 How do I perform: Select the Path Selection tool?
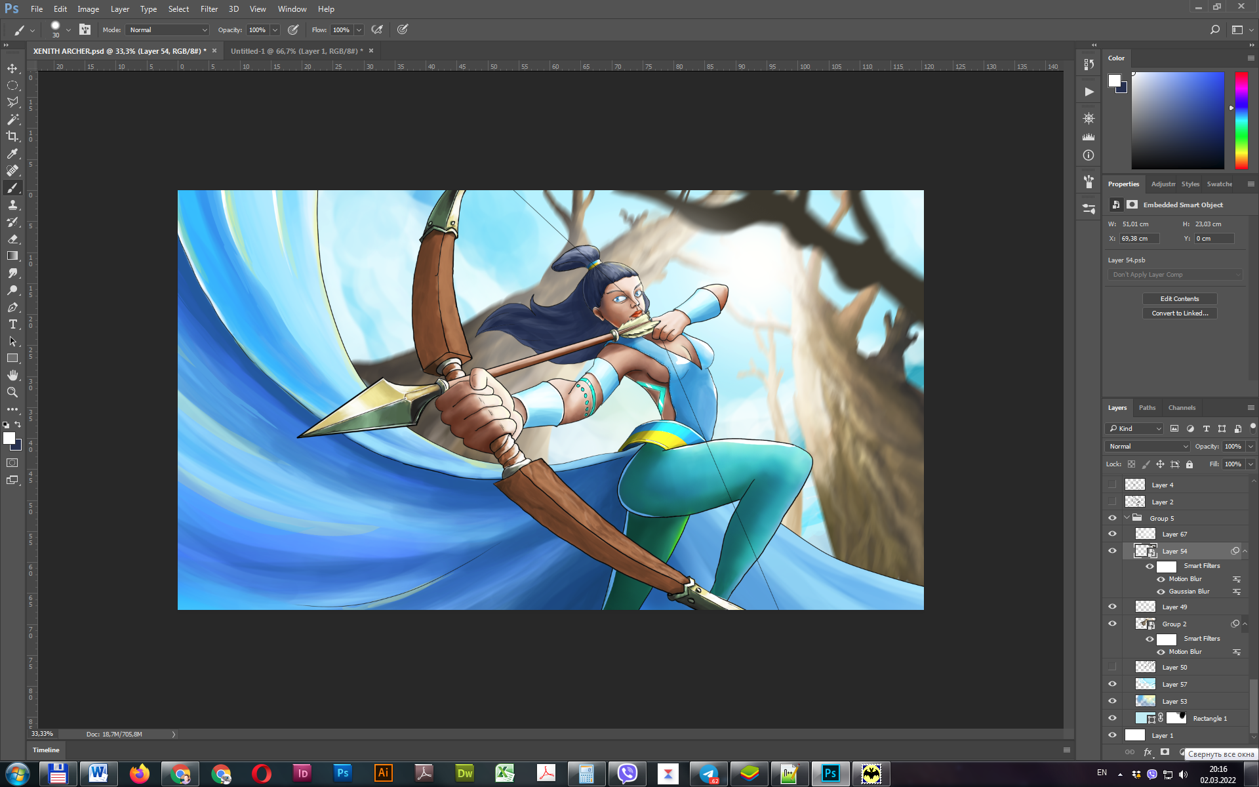click(x=12, y=342)
